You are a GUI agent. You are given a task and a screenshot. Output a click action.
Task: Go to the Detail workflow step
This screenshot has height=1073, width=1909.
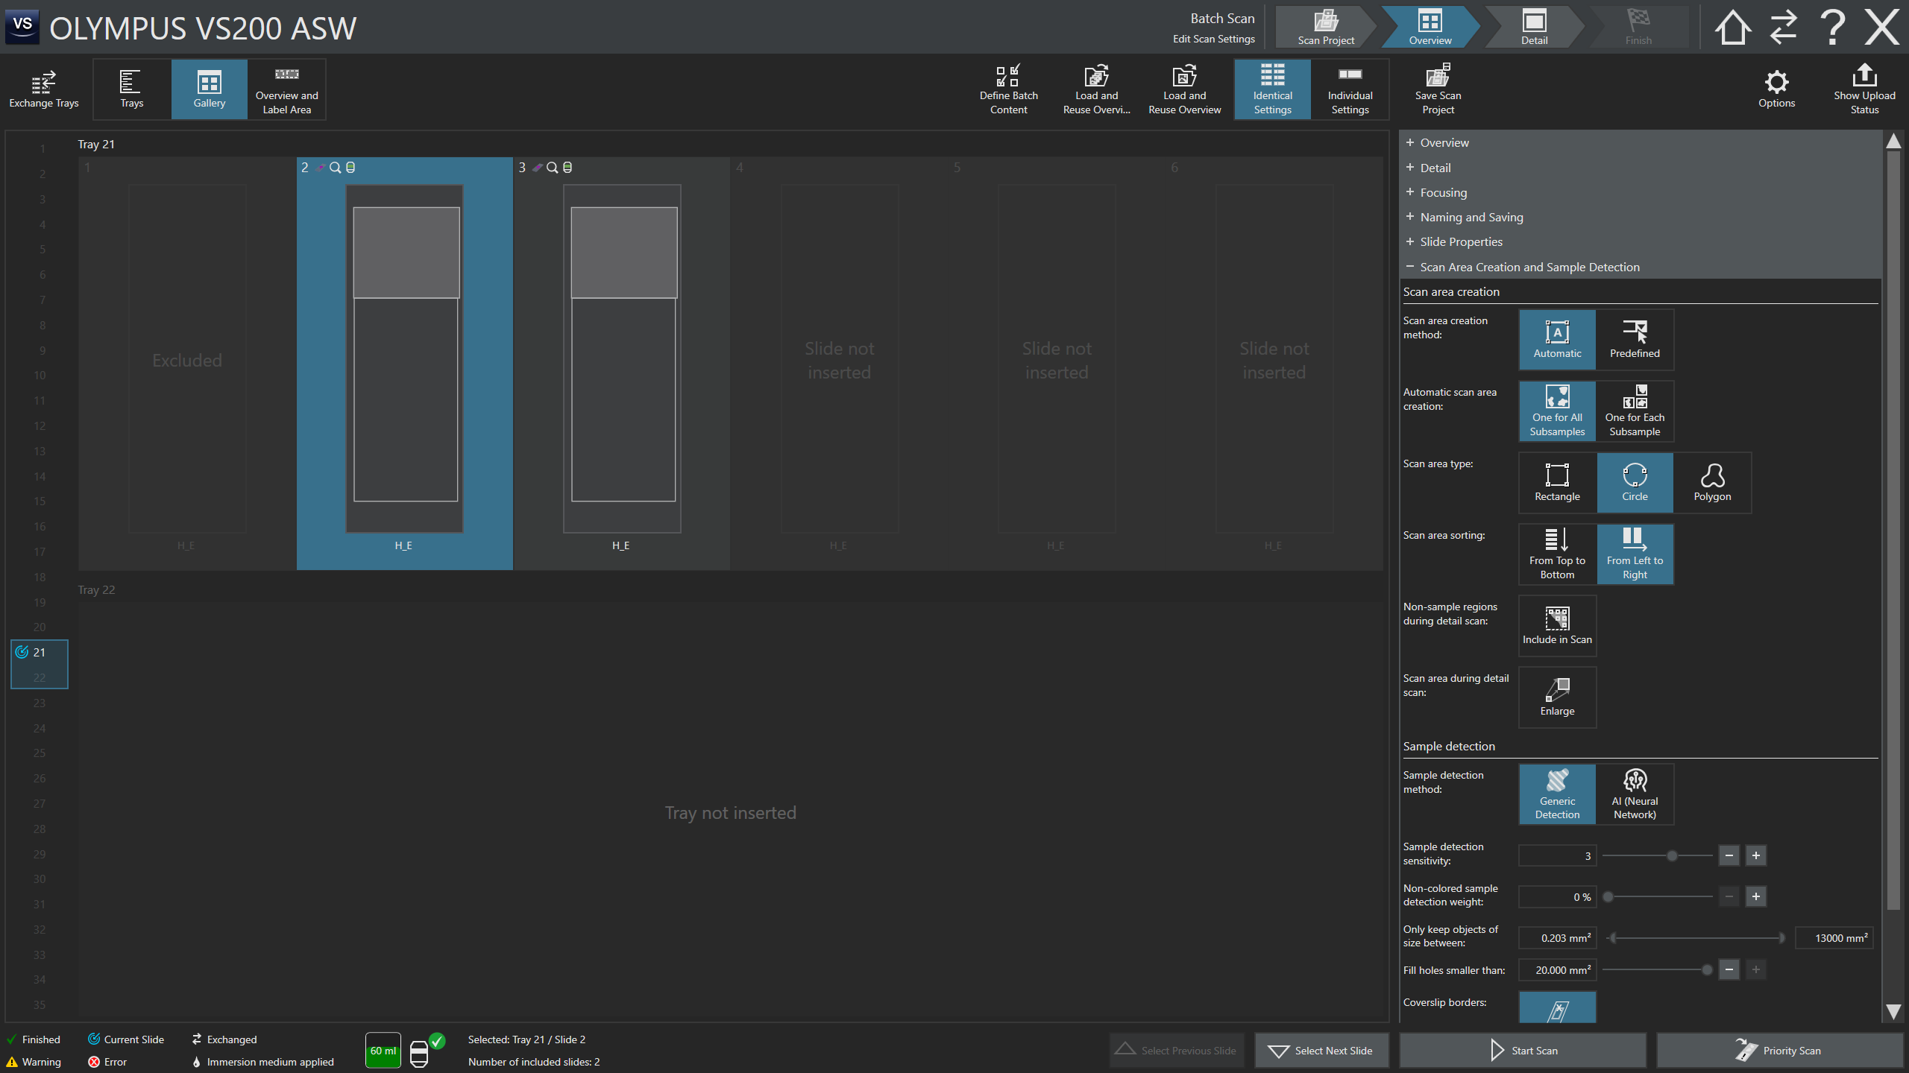point(1534,28)
